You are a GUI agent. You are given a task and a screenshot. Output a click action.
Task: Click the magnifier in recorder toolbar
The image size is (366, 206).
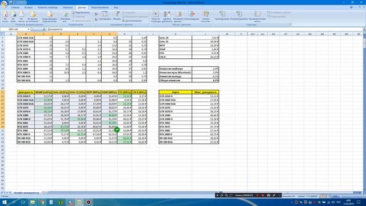pos(226,195)
